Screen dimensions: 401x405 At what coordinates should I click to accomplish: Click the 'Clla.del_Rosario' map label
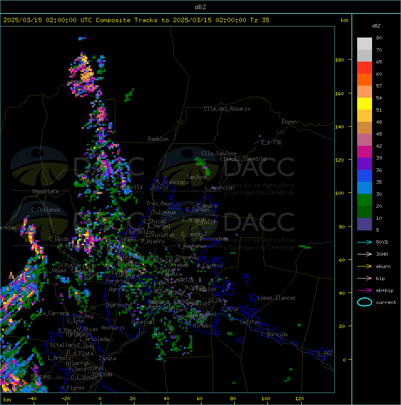coord(227,109)
